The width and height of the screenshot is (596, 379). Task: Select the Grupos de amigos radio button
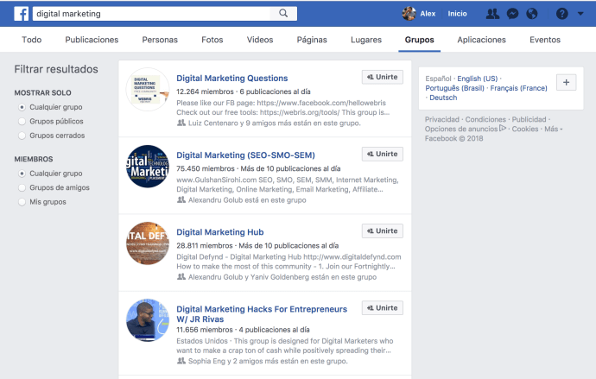pos(22,187)
